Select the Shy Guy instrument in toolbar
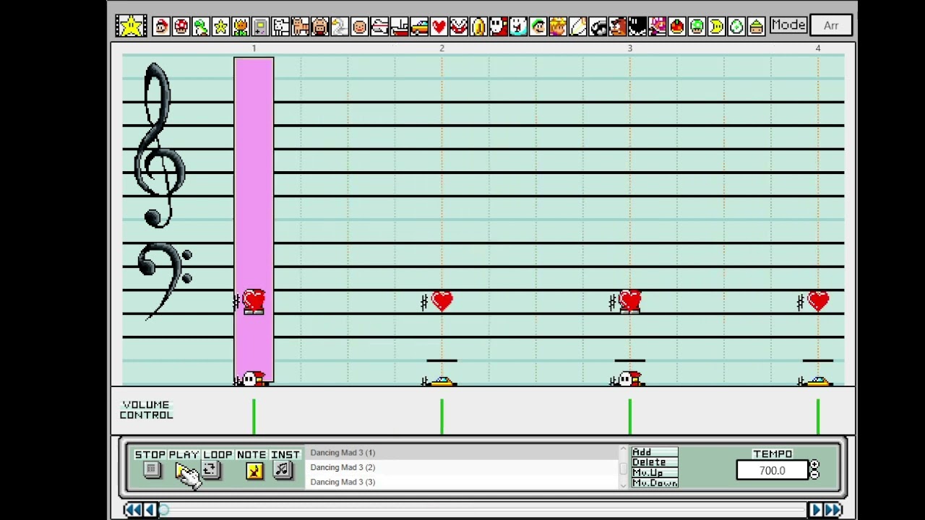 pos(499,27)
